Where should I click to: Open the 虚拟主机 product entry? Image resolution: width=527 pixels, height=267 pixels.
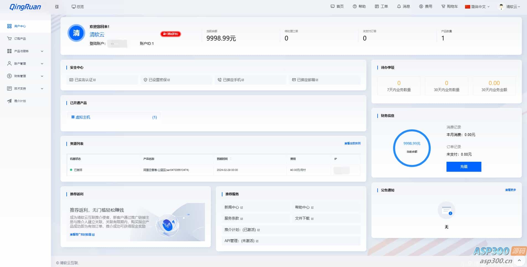[114, 117]
